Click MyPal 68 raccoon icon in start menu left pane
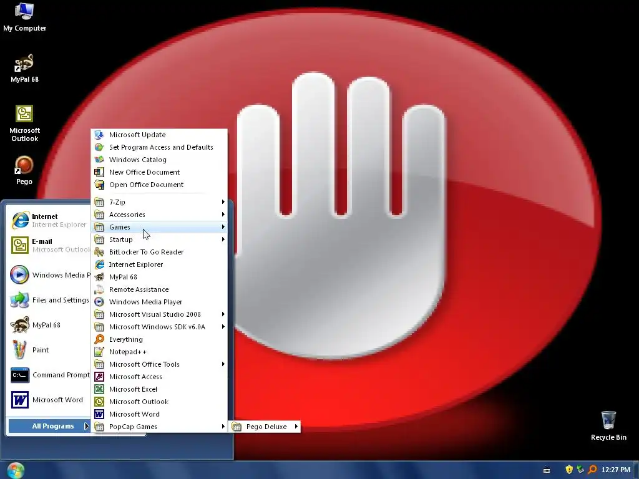 (19, 325)
